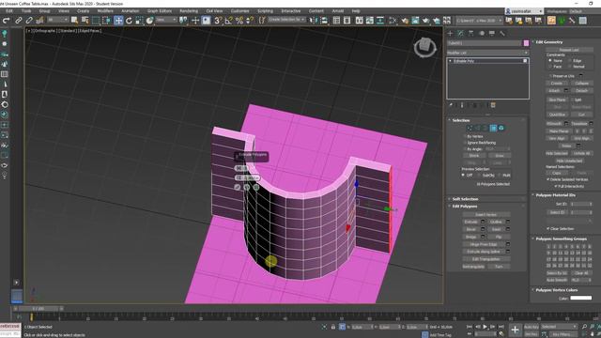Open the Rendering menu
This screenshot has height=338, width=601.
[x=189, y=11]
